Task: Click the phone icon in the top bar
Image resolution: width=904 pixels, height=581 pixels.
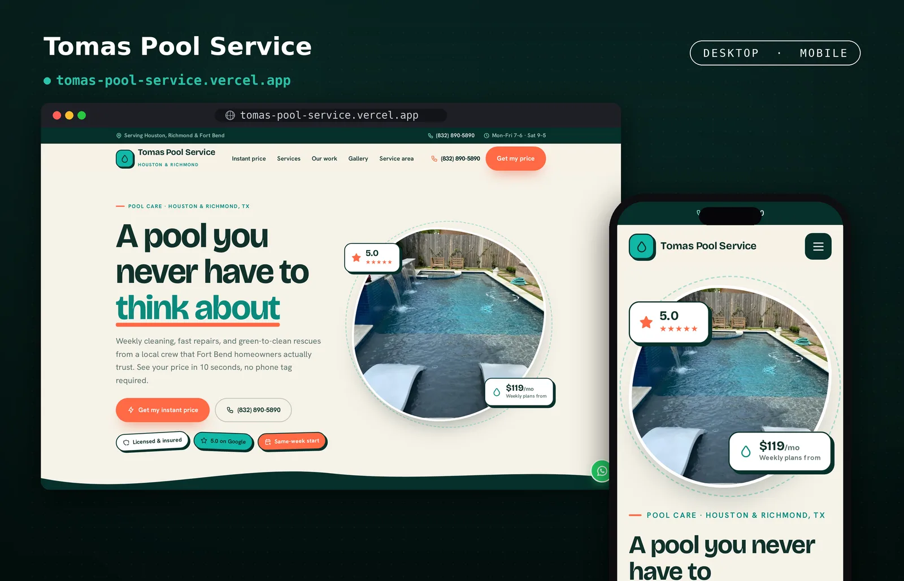Action: tap(431, 136)
